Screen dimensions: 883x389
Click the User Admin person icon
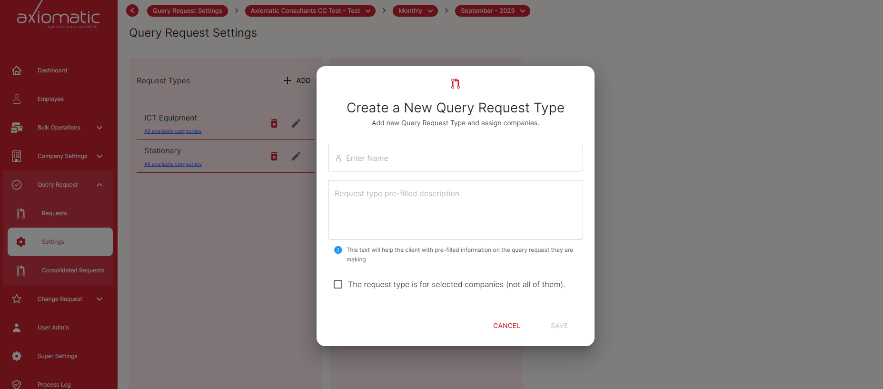[17, 328]
